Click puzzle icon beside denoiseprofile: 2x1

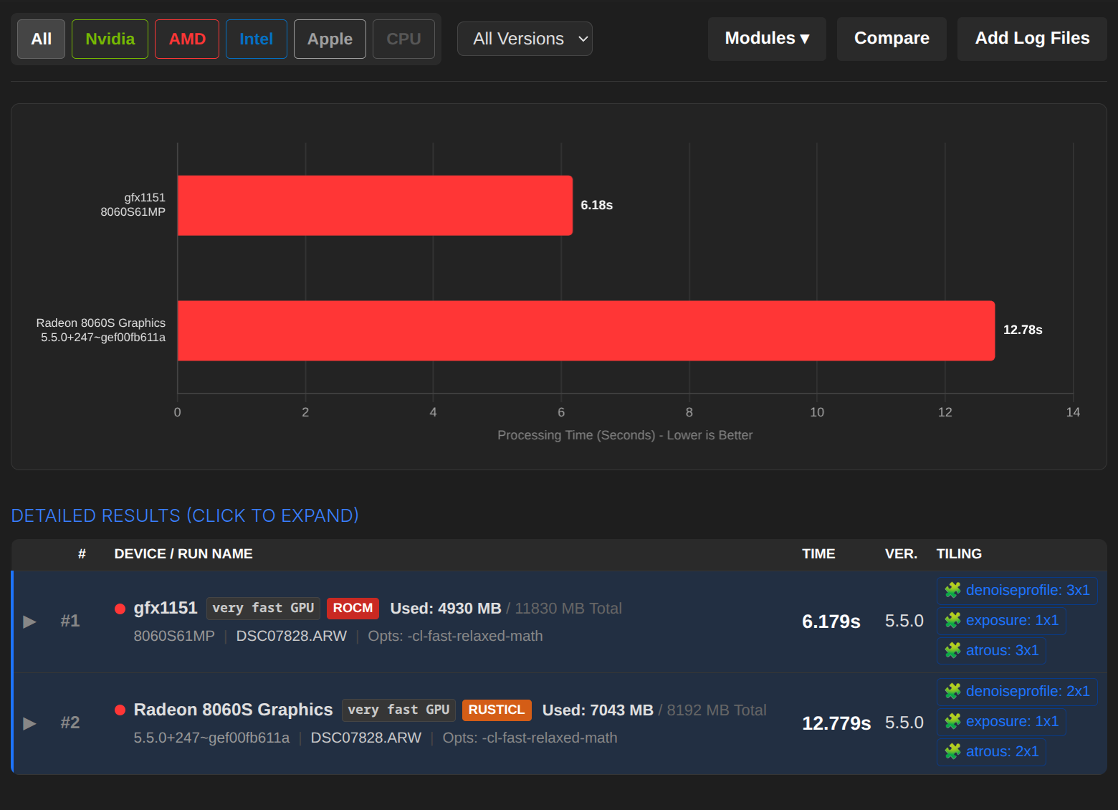click(952, 691)
